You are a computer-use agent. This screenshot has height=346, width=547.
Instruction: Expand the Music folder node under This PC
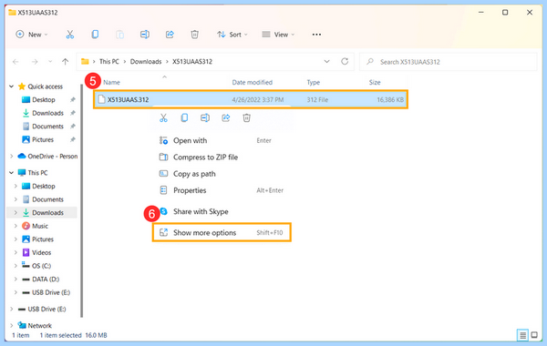pyautogui.click(x=15, y=226)
